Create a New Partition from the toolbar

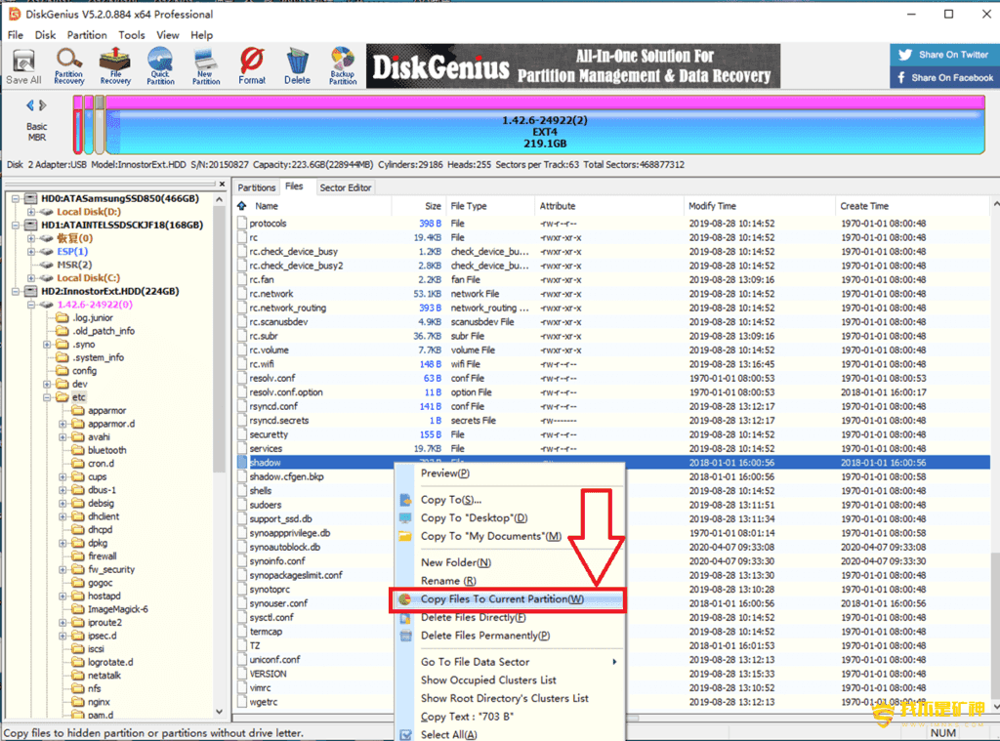pos(206,66)
